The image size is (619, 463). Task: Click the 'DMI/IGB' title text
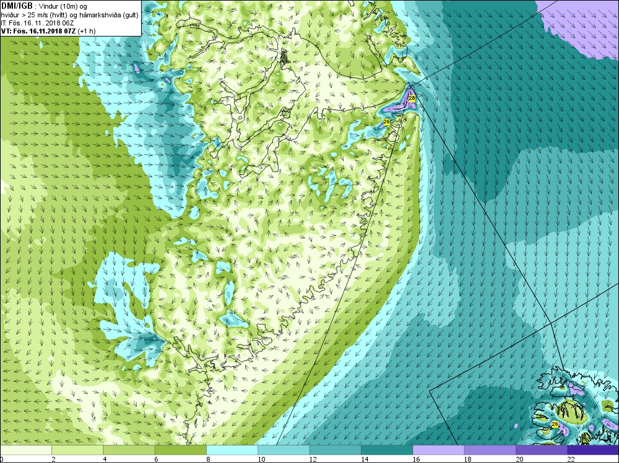(x=17, y=6)
